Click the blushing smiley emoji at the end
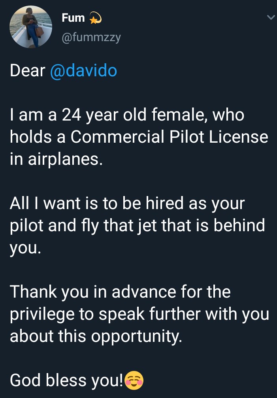Viewport: 277px width, 398px height. click(134, 381)
